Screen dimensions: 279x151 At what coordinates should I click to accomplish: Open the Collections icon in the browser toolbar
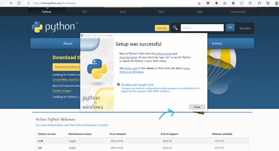click(x=268, y=3)
